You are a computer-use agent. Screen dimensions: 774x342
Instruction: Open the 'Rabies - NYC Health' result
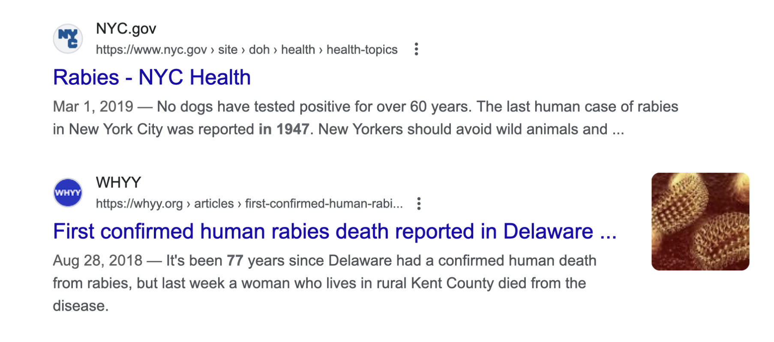pos(152,78)
